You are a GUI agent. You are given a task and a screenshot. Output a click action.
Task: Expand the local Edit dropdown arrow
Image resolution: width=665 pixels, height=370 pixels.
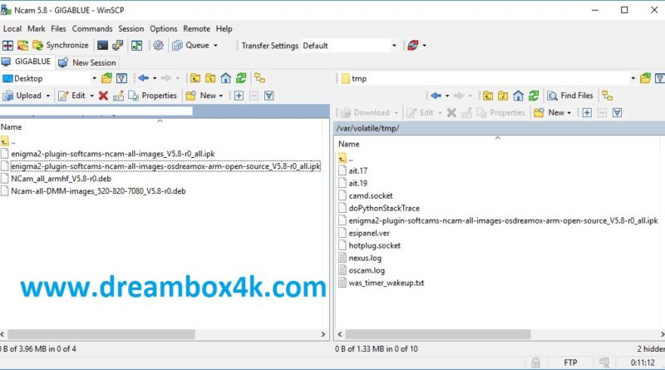91,96
